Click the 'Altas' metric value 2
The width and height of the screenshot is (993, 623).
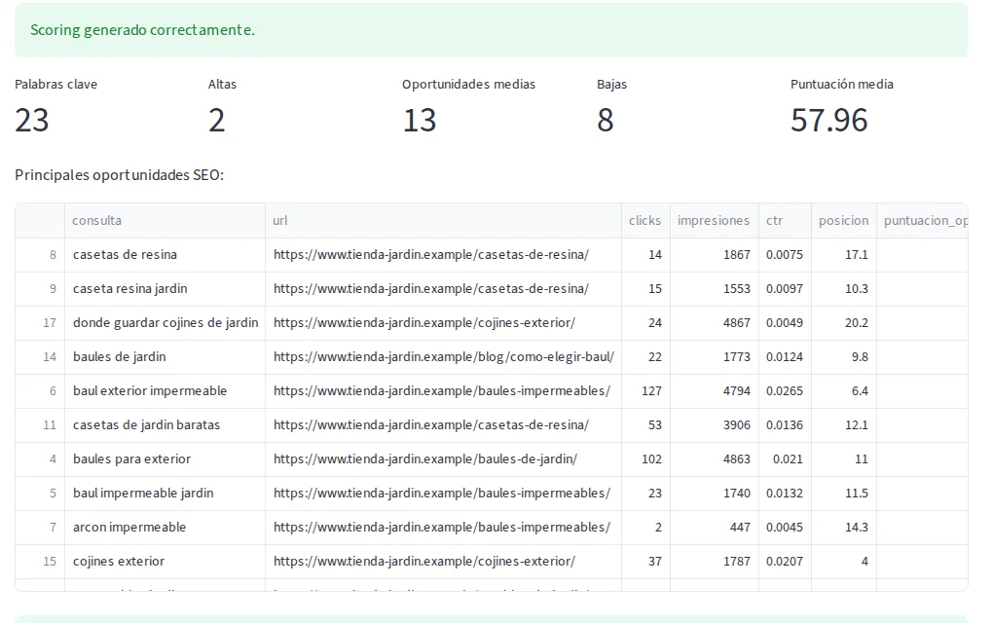coord(216,121)
